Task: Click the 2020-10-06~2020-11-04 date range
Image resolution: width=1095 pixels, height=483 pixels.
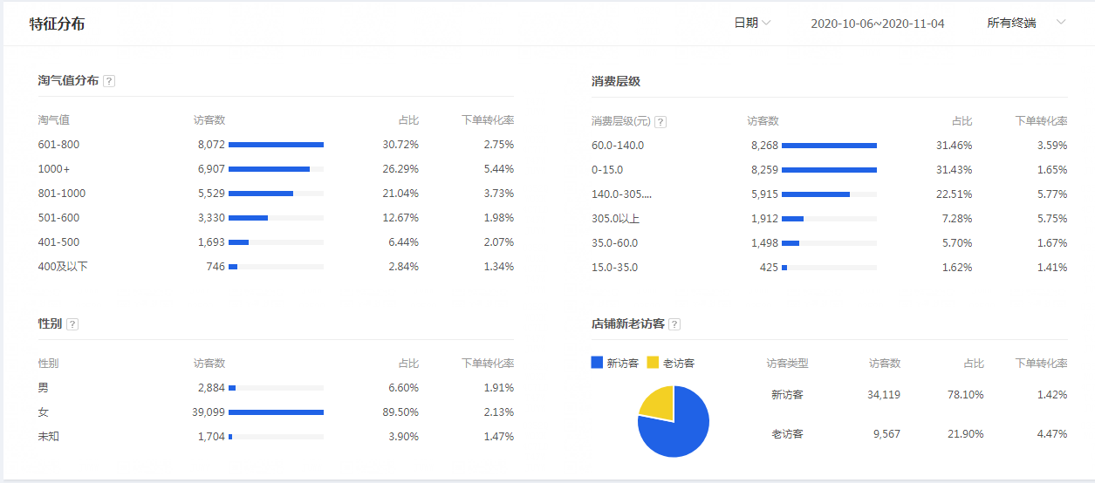Action: point(877,24)
